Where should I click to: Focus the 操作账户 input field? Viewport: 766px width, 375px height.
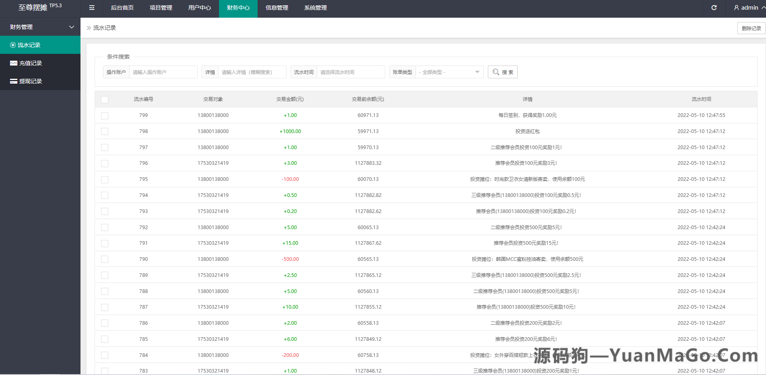tap(163, 72)
